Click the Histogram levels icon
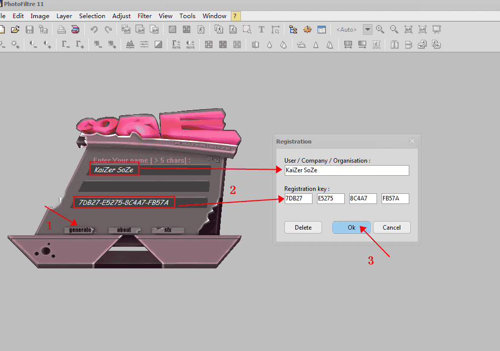Screen dimensions: 500x351 coord(130,44)
